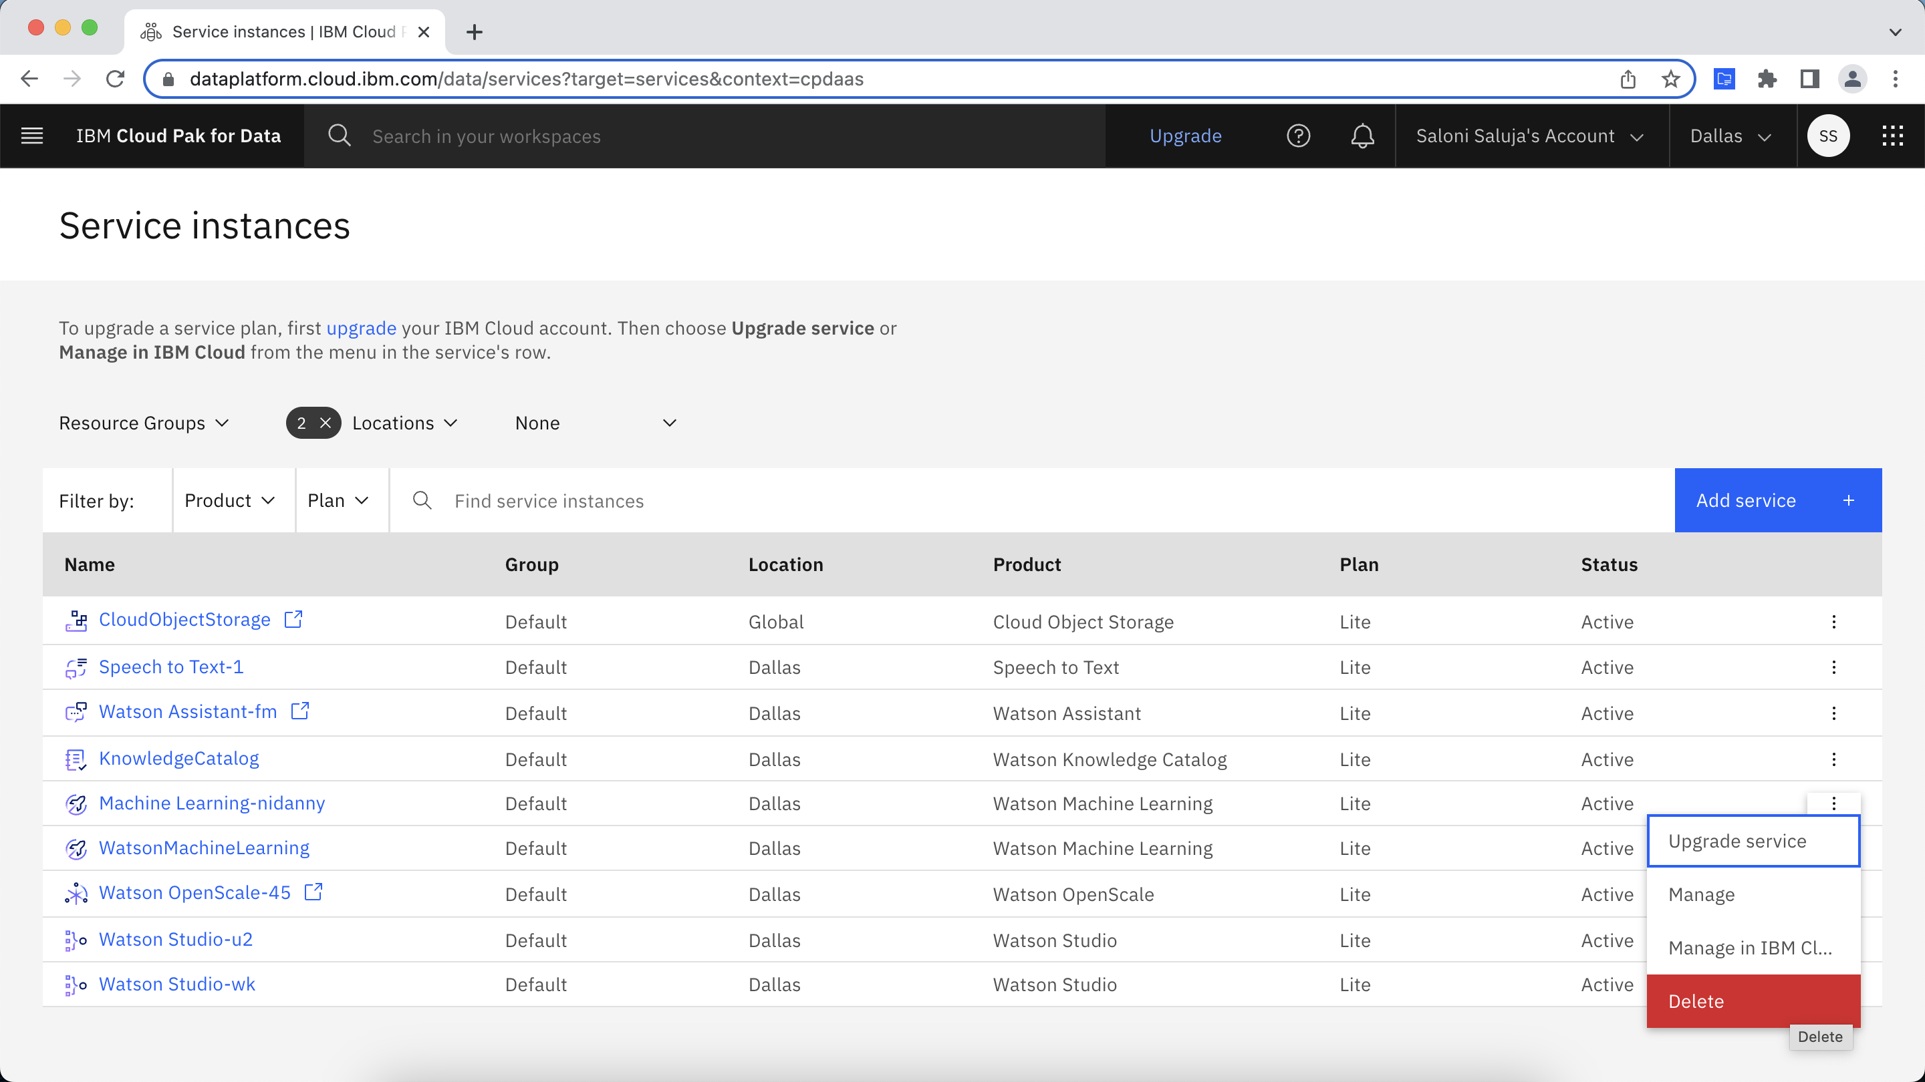The width and height of the screenshot is (1925, 1082).
Task: Click the Watson Studio-u2 service icon
Action: [74, 939]
